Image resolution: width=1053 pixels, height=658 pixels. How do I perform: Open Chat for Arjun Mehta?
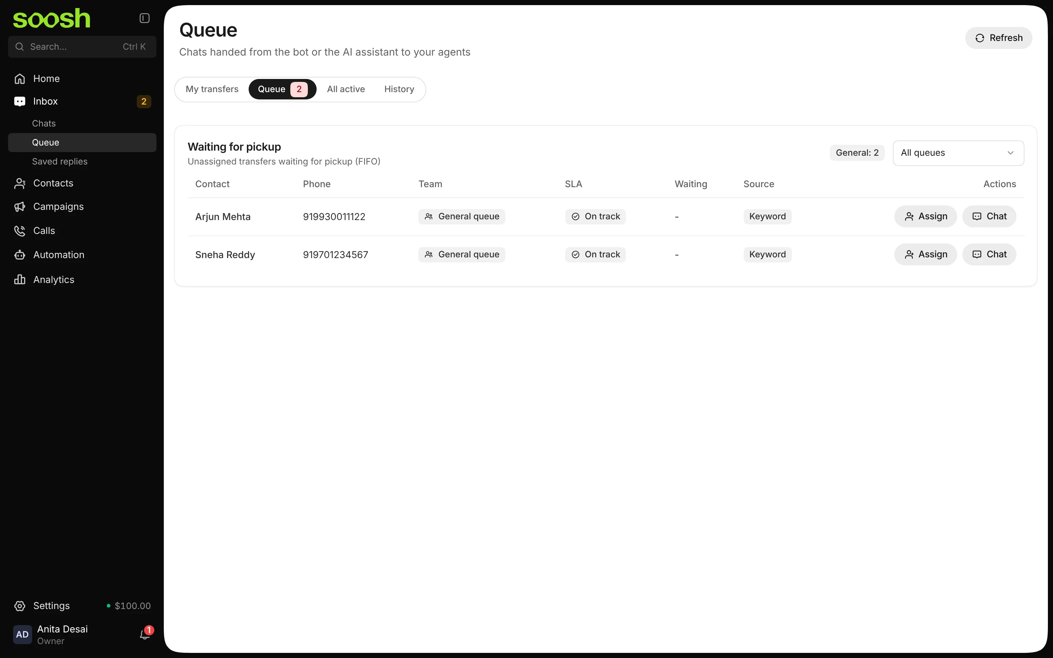[x=989, y=216]
